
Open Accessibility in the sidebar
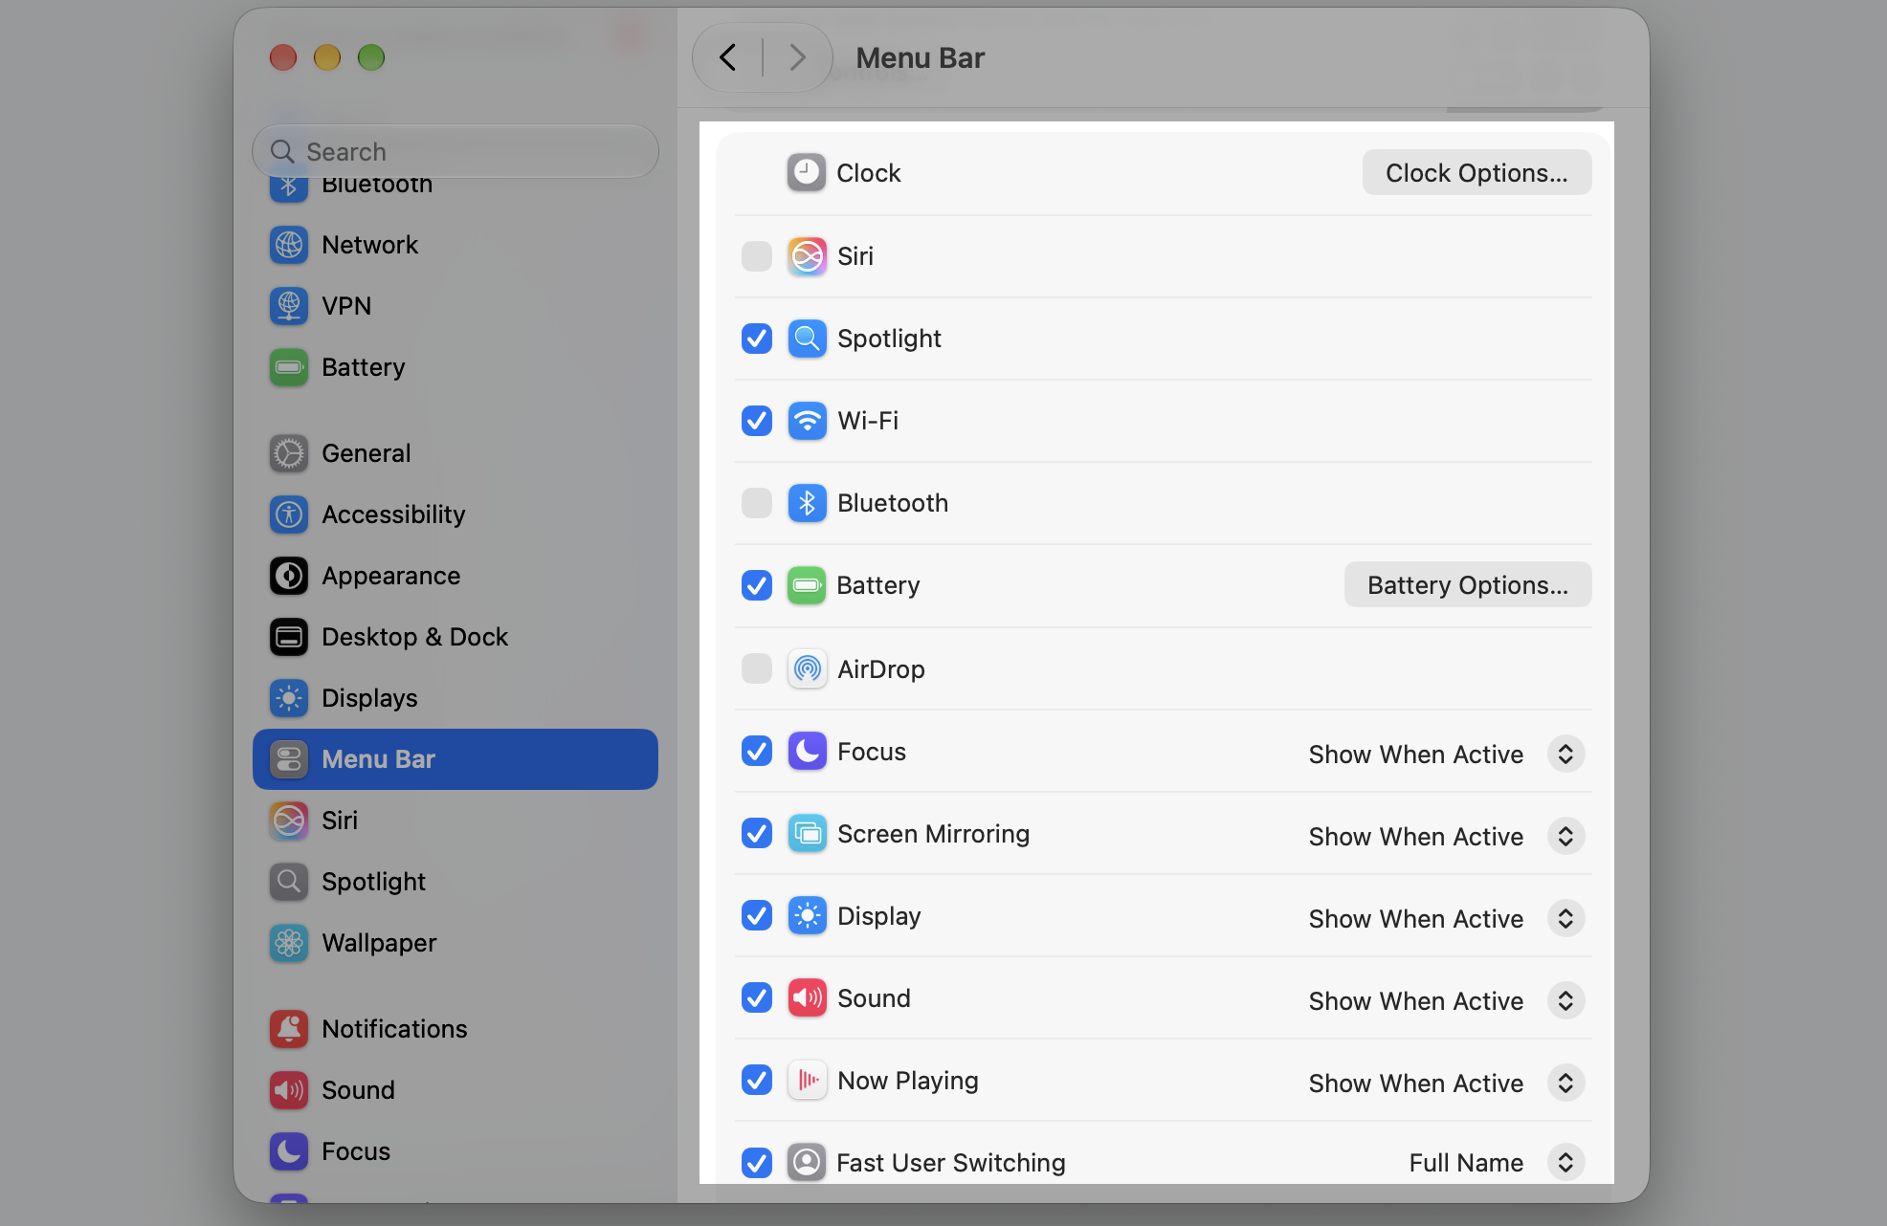click(455, 514)
